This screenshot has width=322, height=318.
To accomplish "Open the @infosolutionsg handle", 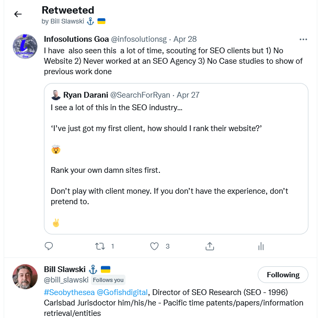I will 139,39.
